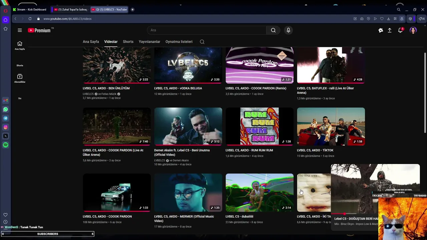The height and width of the screenshot is (240, 427).
Task: Open Spotify in the Opera sidebar
Action: 5,145
